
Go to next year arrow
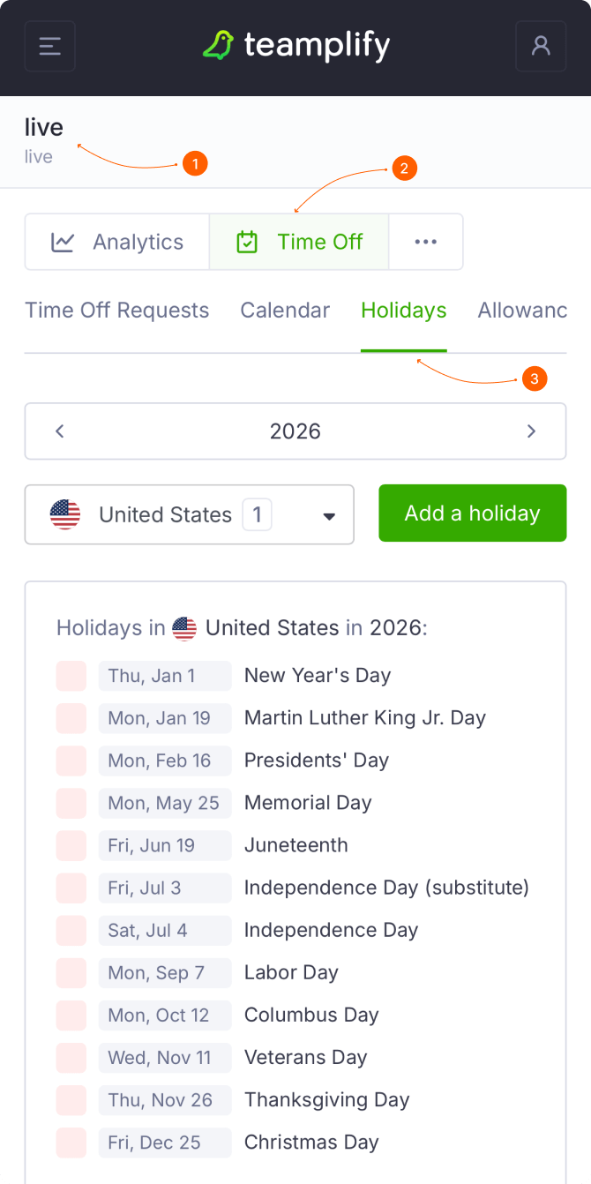(531, 431)
